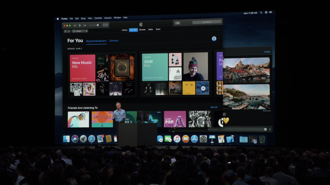The image size is (330, 185).
Task: Switch to the Radio tab
Action: click(x=150, y=29)
